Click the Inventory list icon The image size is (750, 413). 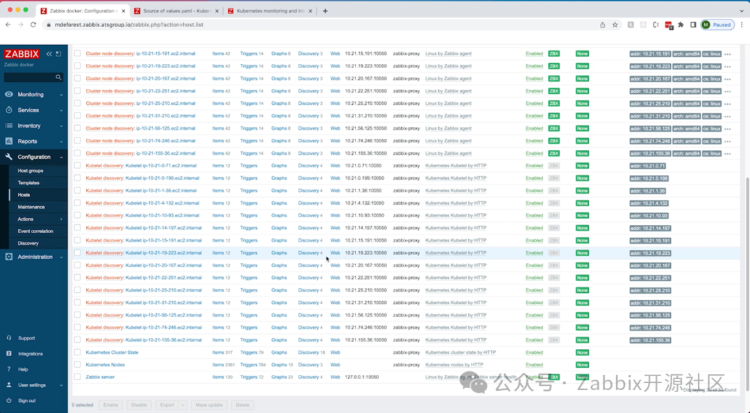pyautogui.click(x=8, y=126)
